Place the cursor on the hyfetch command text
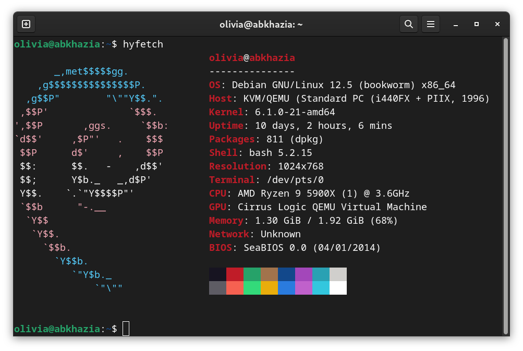The image size is (523, 351). (x=142, y=44)
